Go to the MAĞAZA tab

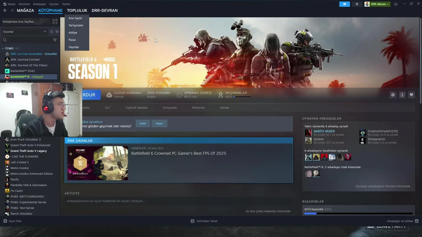25,11
